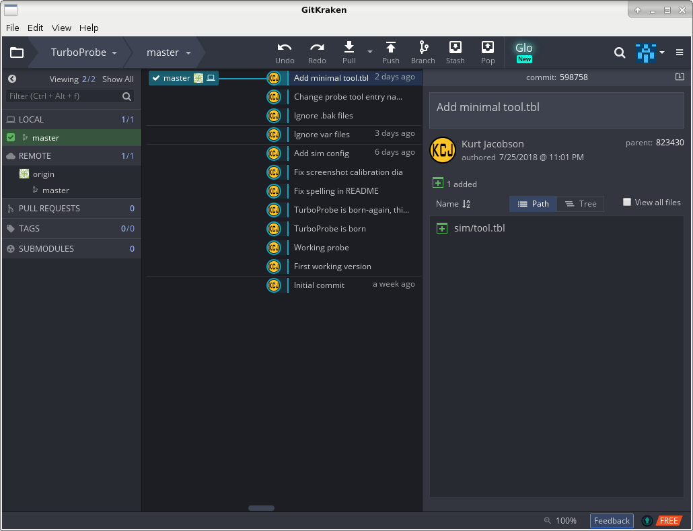Open the repository folder icon
Image resolution: width=693 pixels, height=531 pixels.
click(17, 52)
